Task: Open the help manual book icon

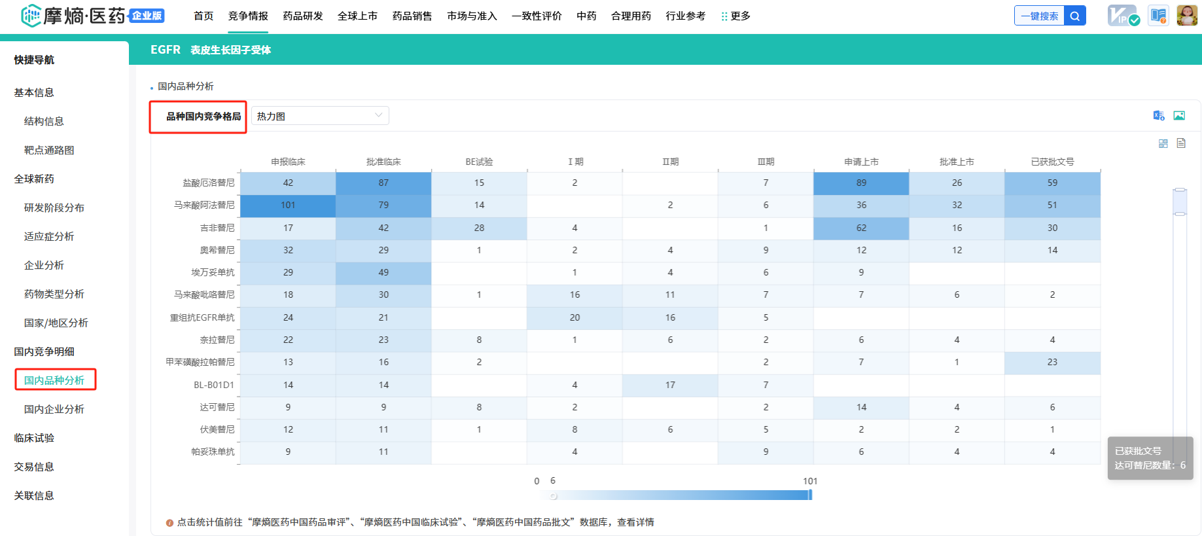Action: coord(1158,16)
